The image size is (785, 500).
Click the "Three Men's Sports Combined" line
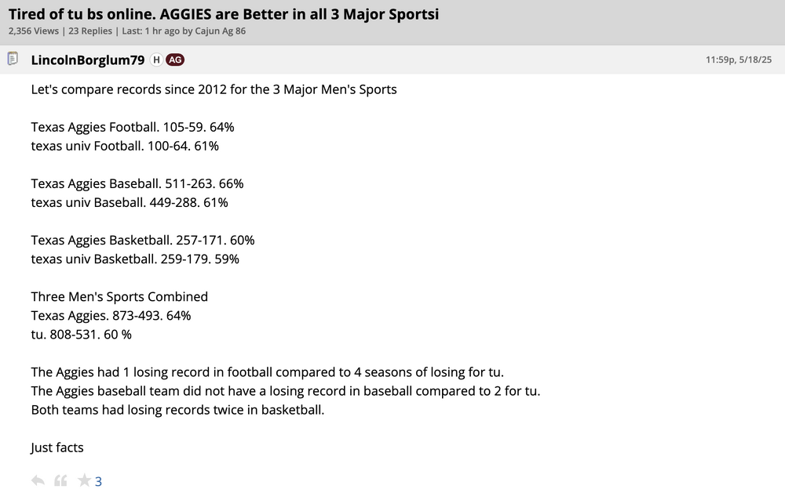click(119, 296)
